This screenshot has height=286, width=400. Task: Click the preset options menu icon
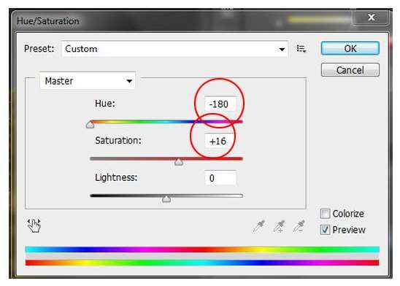coord(301,48)
